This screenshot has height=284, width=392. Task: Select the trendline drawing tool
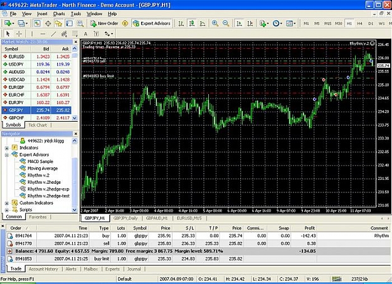pyautogui.click(x=53, y=33)
